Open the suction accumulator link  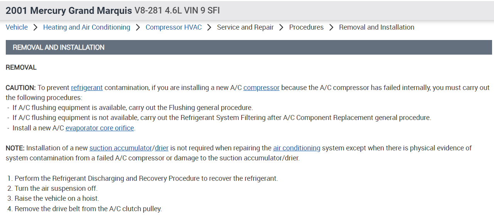[121, 148]
